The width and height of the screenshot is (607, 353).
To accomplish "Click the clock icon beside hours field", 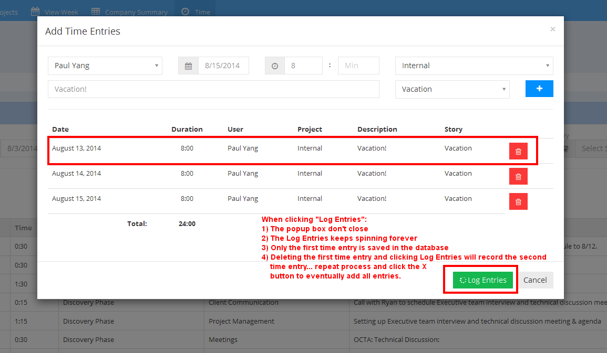I will tap(275, 66).
